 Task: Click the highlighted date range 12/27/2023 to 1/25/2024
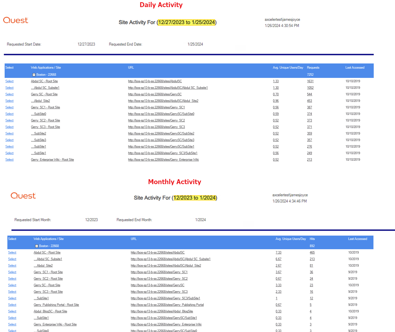(x=187, y=22)
